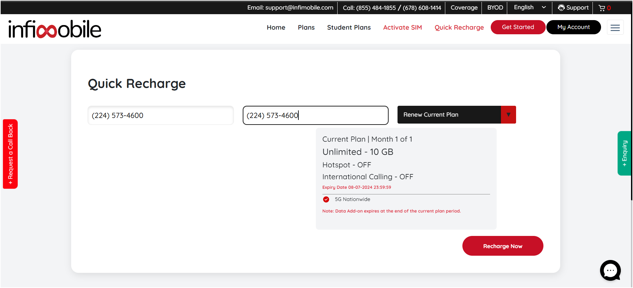Open the live chat bubble icon
633x288 pixels.
[610, 270]
